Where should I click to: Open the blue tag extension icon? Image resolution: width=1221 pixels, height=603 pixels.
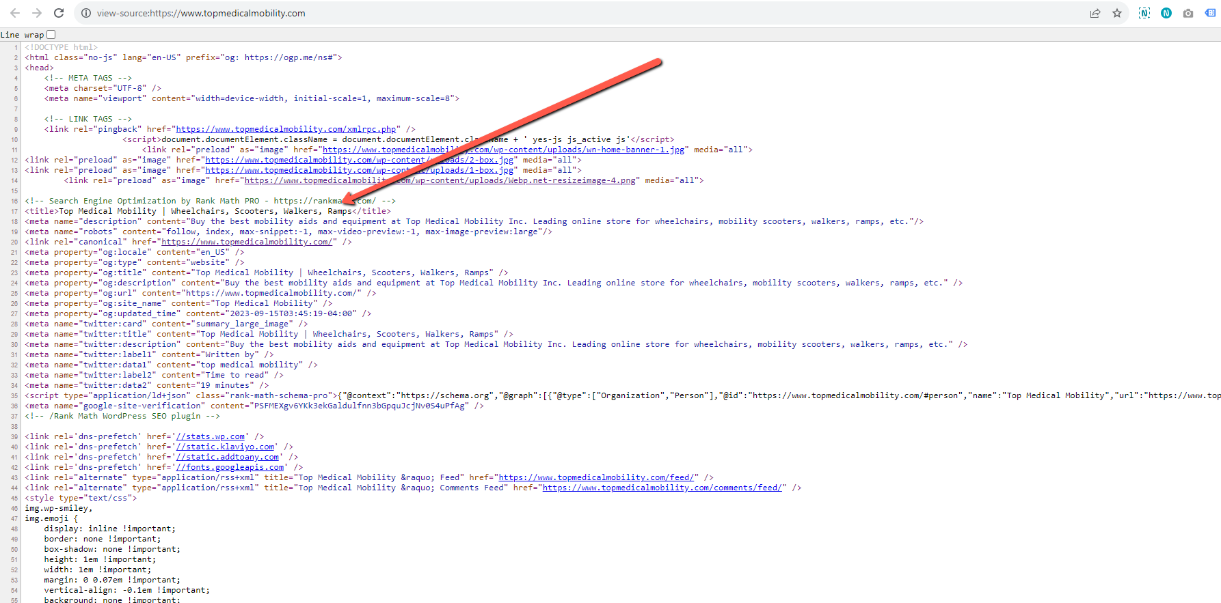tap(1210, 13)
